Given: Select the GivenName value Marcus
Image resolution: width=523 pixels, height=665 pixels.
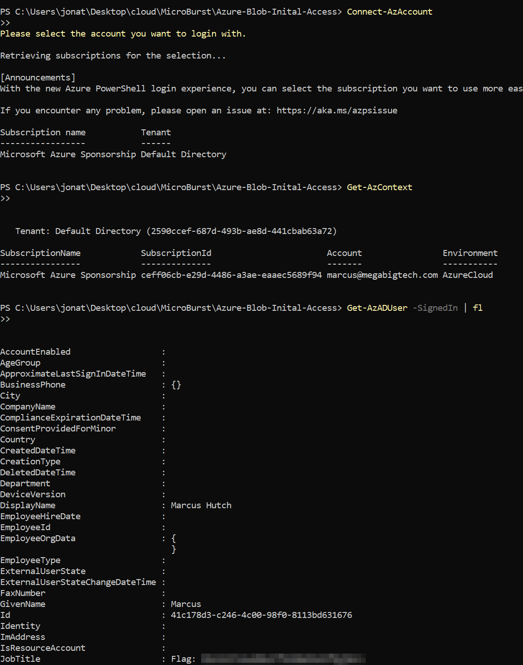Looking at the screenshot, I should coord(186,604).
